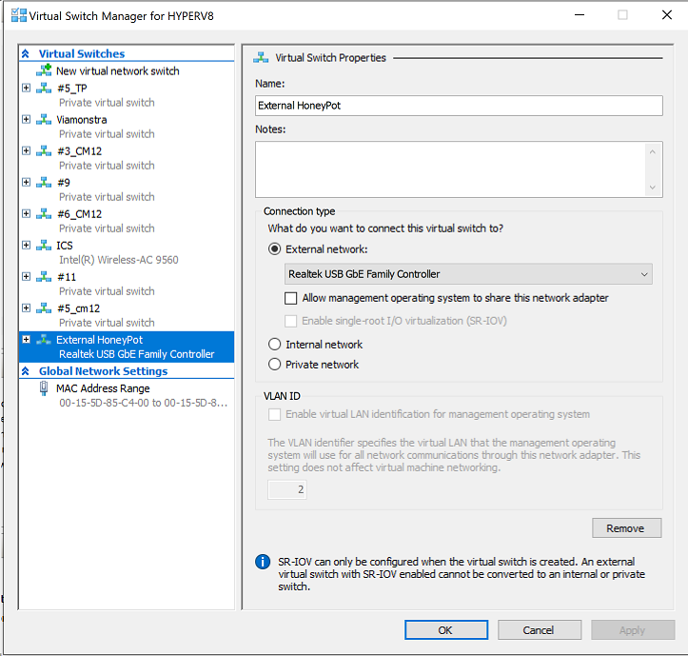Click the #11 switch network icon
Screen dimensions: 688x656
[x=44, y=277]
